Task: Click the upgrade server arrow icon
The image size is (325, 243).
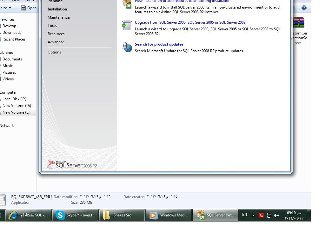Action: pyautogui.click(x=127, y=25)
